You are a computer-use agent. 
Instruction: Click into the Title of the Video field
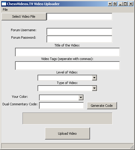pyautogui.click(x=67, y=52)
